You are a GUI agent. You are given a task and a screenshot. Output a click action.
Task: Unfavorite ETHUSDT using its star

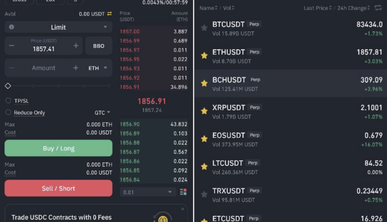pyautogui.click(x=204, y=55)
